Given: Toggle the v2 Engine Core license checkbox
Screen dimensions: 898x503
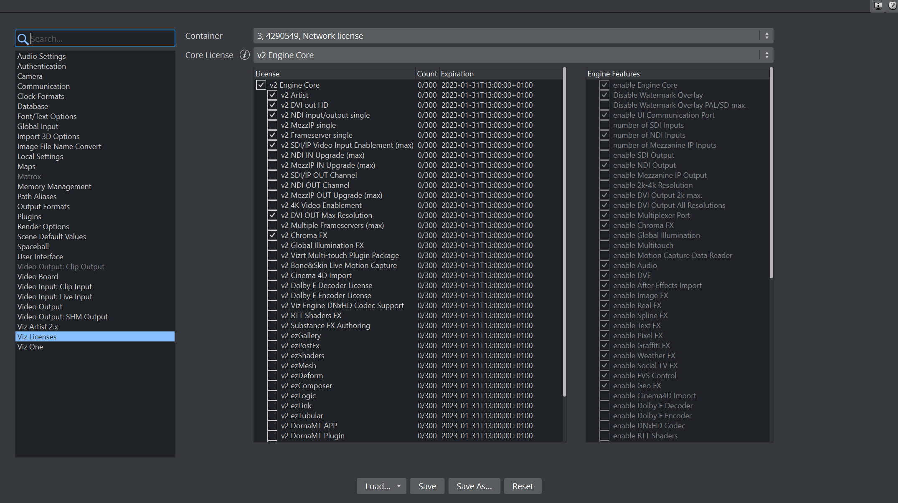Looking at the screenshot, I should (261, 85).
